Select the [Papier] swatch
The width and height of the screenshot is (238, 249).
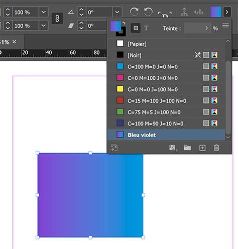click(x=166, y=44)
